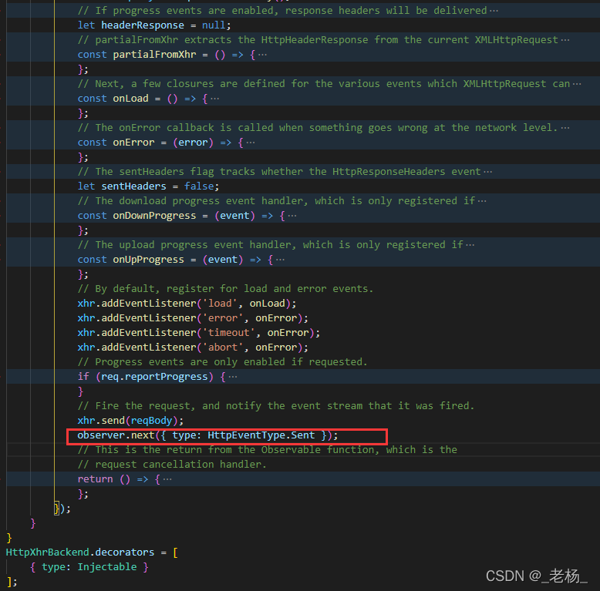Click xhr in the xhr.send line
Screen dimensions: 600x591
86,421
